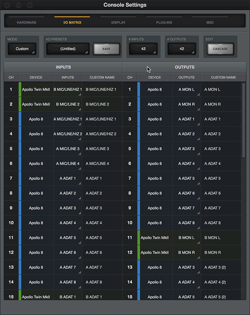Open input 1 B MIC/LINE/HIZ 1 selector

tap(67, 89)
